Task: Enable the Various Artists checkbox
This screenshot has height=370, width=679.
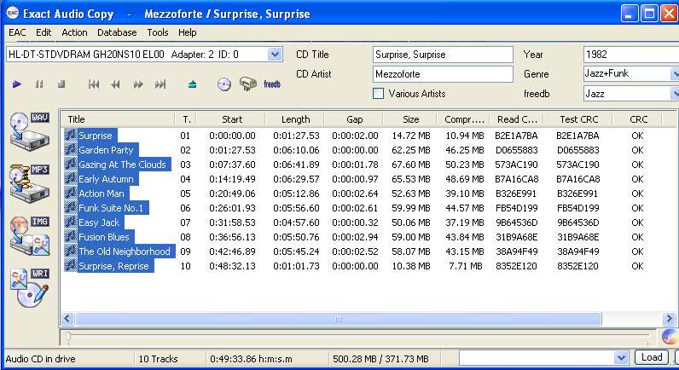Action: click(379, 93)
